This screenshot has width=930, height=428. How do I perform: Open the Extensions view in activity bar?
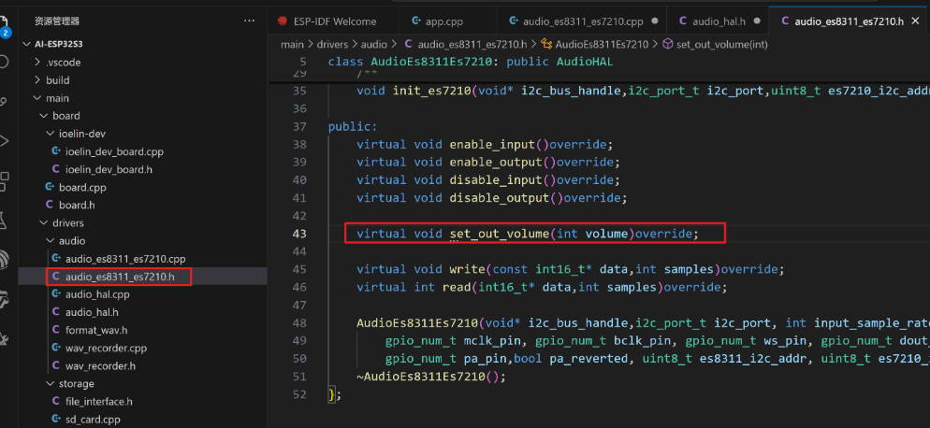click(4, 181)
